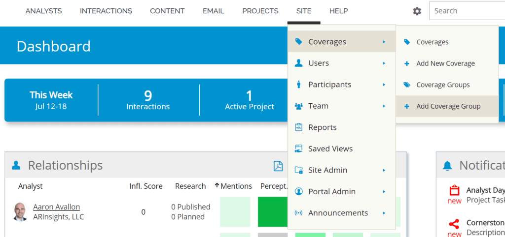Click the PDF export icon in Relationships
This screenshot has width=505, height=237.
click(278, 166)
